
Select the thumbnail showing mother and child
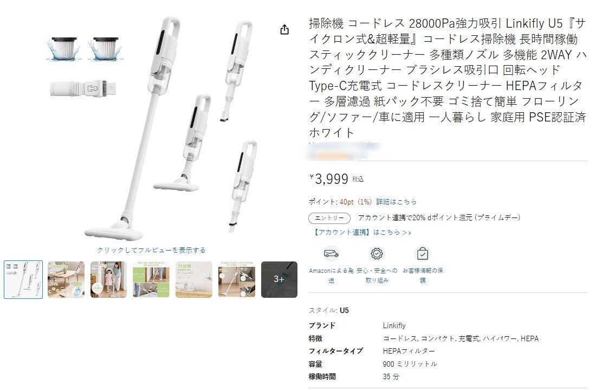(109, 279)
